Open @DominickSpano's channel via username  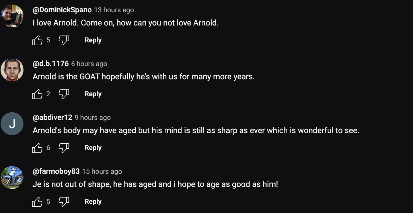(62, 10)
